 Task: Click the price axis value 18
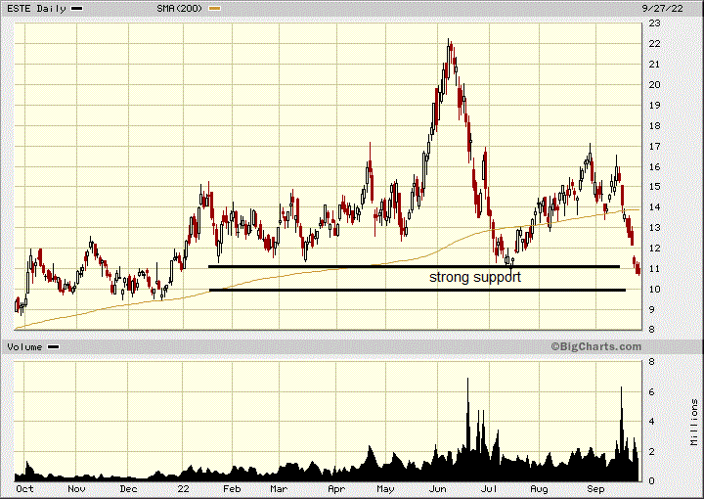[654, 126]
